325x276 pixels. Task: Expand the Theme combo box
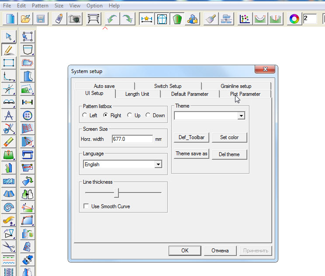[x=241, y=116]
